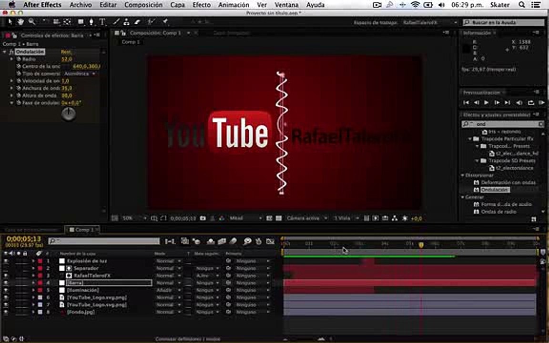Viewport: 549px width, 343px height.
Task: Click stopwatch next to Altura de onda
Action: click(x=19, y=95)
